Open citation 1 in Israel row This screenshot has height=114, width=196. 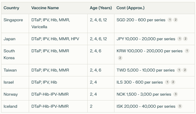pos(167,82)
